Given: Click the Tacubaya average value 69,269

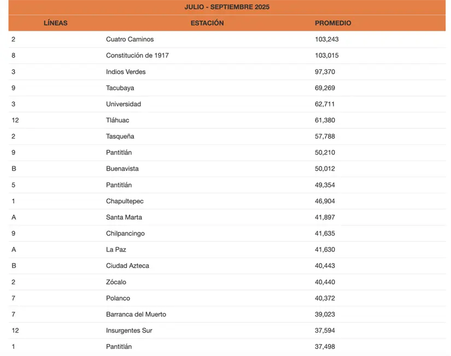Looking at the screenshot, I should coord(325,88).
